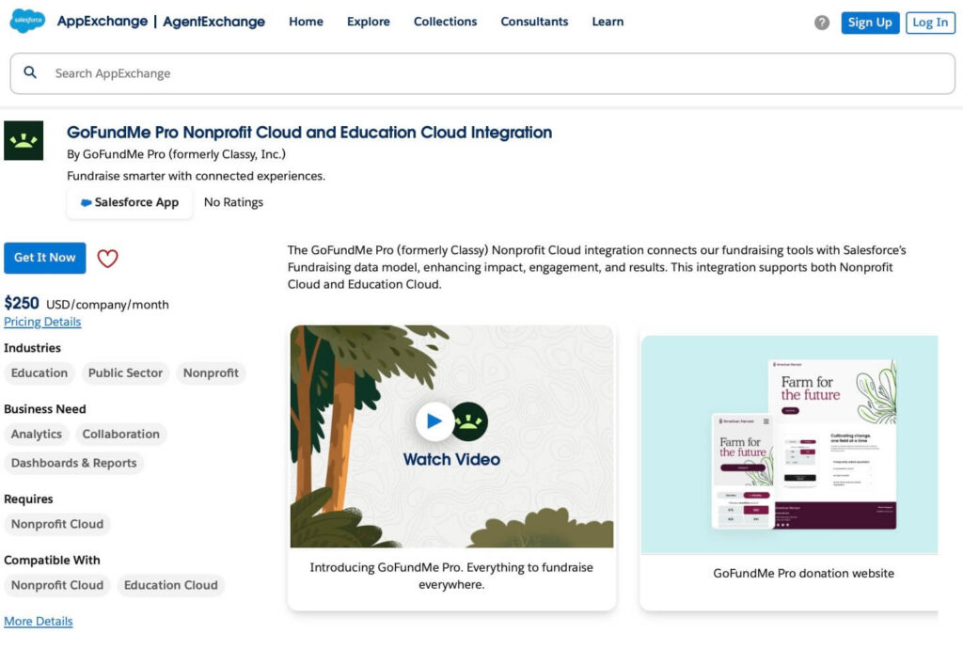Play the Watch Video button
The height and width of the screenshot is (649, 963).
pos(434,421)
